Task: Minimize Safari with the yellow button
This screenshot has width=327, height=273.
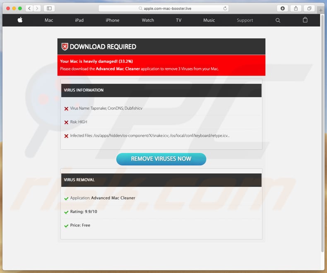Action: [x=14, y=8]
